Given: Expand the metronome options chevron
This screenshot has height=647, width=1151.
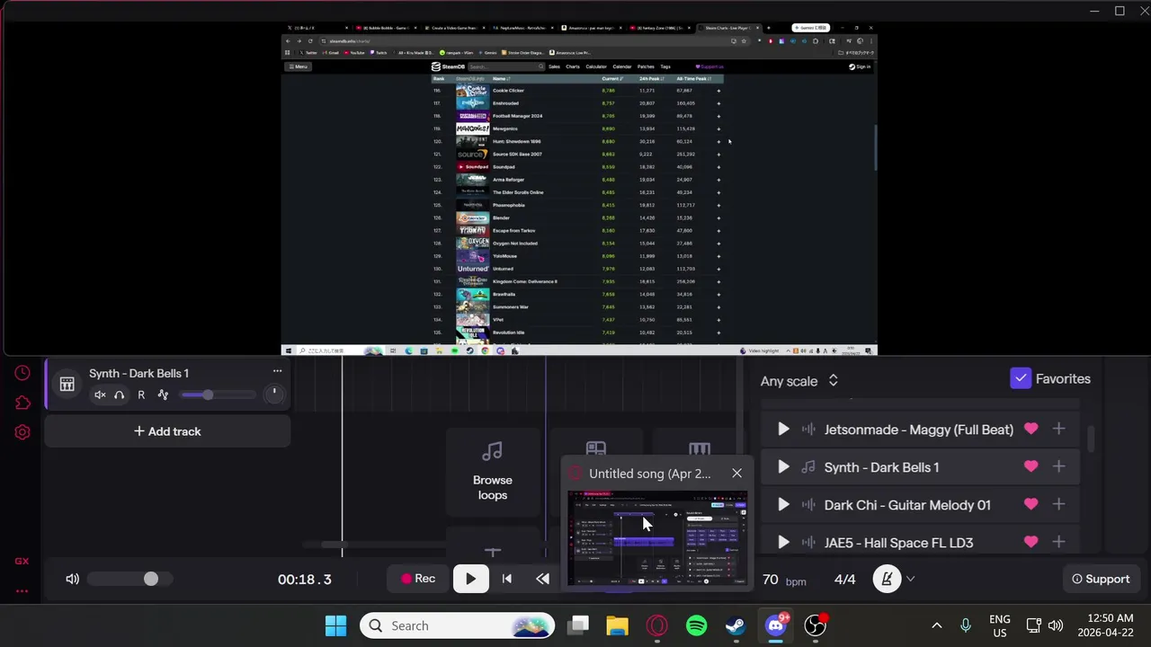Looking at the screenshot, I should (x=910, y=580).
